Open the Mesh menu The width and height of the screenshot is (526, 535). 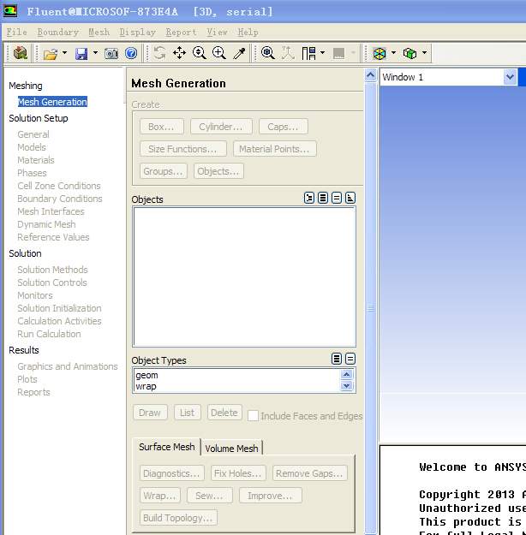[x=99, y=32]
